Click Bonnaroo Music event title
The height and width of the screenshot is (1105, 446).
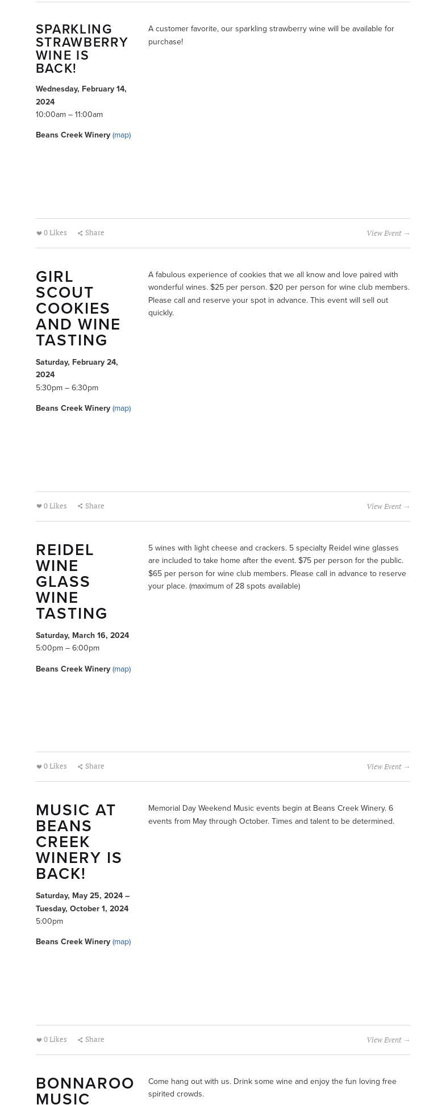click(85, 1090)
